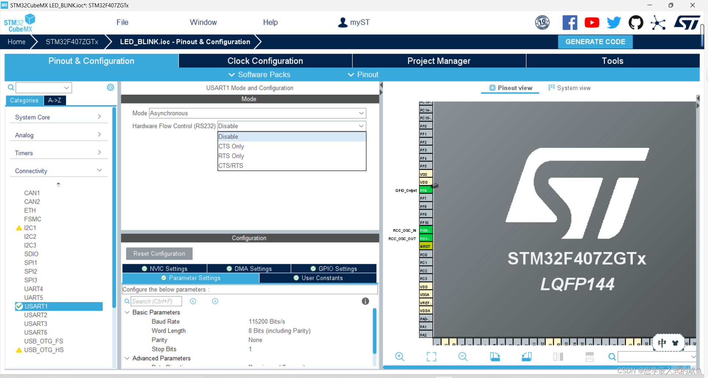Collapse the Advanced Parameters section

pos(127,358)
